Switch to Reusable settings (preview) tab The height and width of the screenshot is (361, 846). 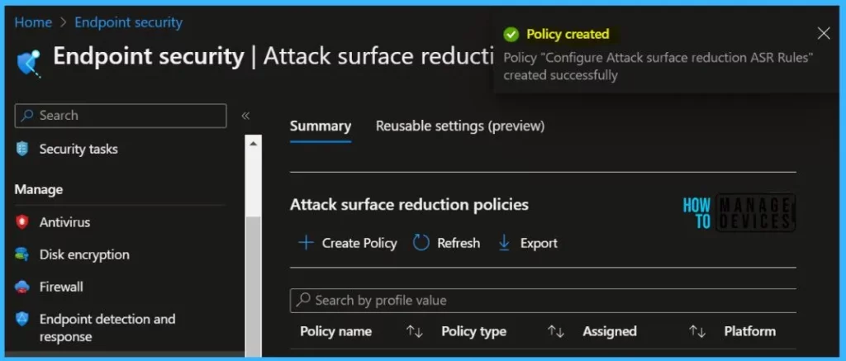[460, 126]
